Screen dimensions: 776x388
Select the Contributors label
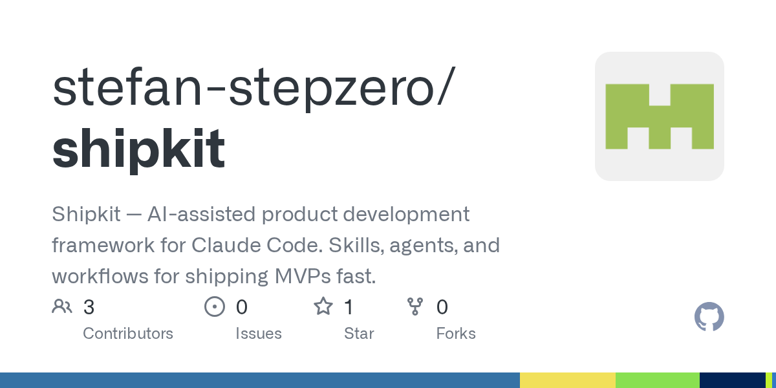click(x=128, y=334)
